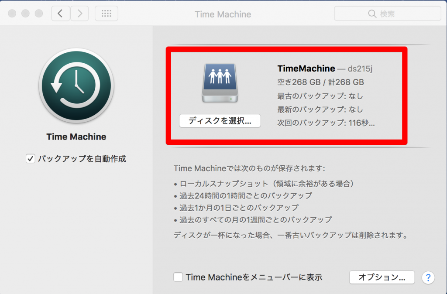
Task: Click the 過去1か月の1日ごとのバックアップ line
Action: coord(236,208)
